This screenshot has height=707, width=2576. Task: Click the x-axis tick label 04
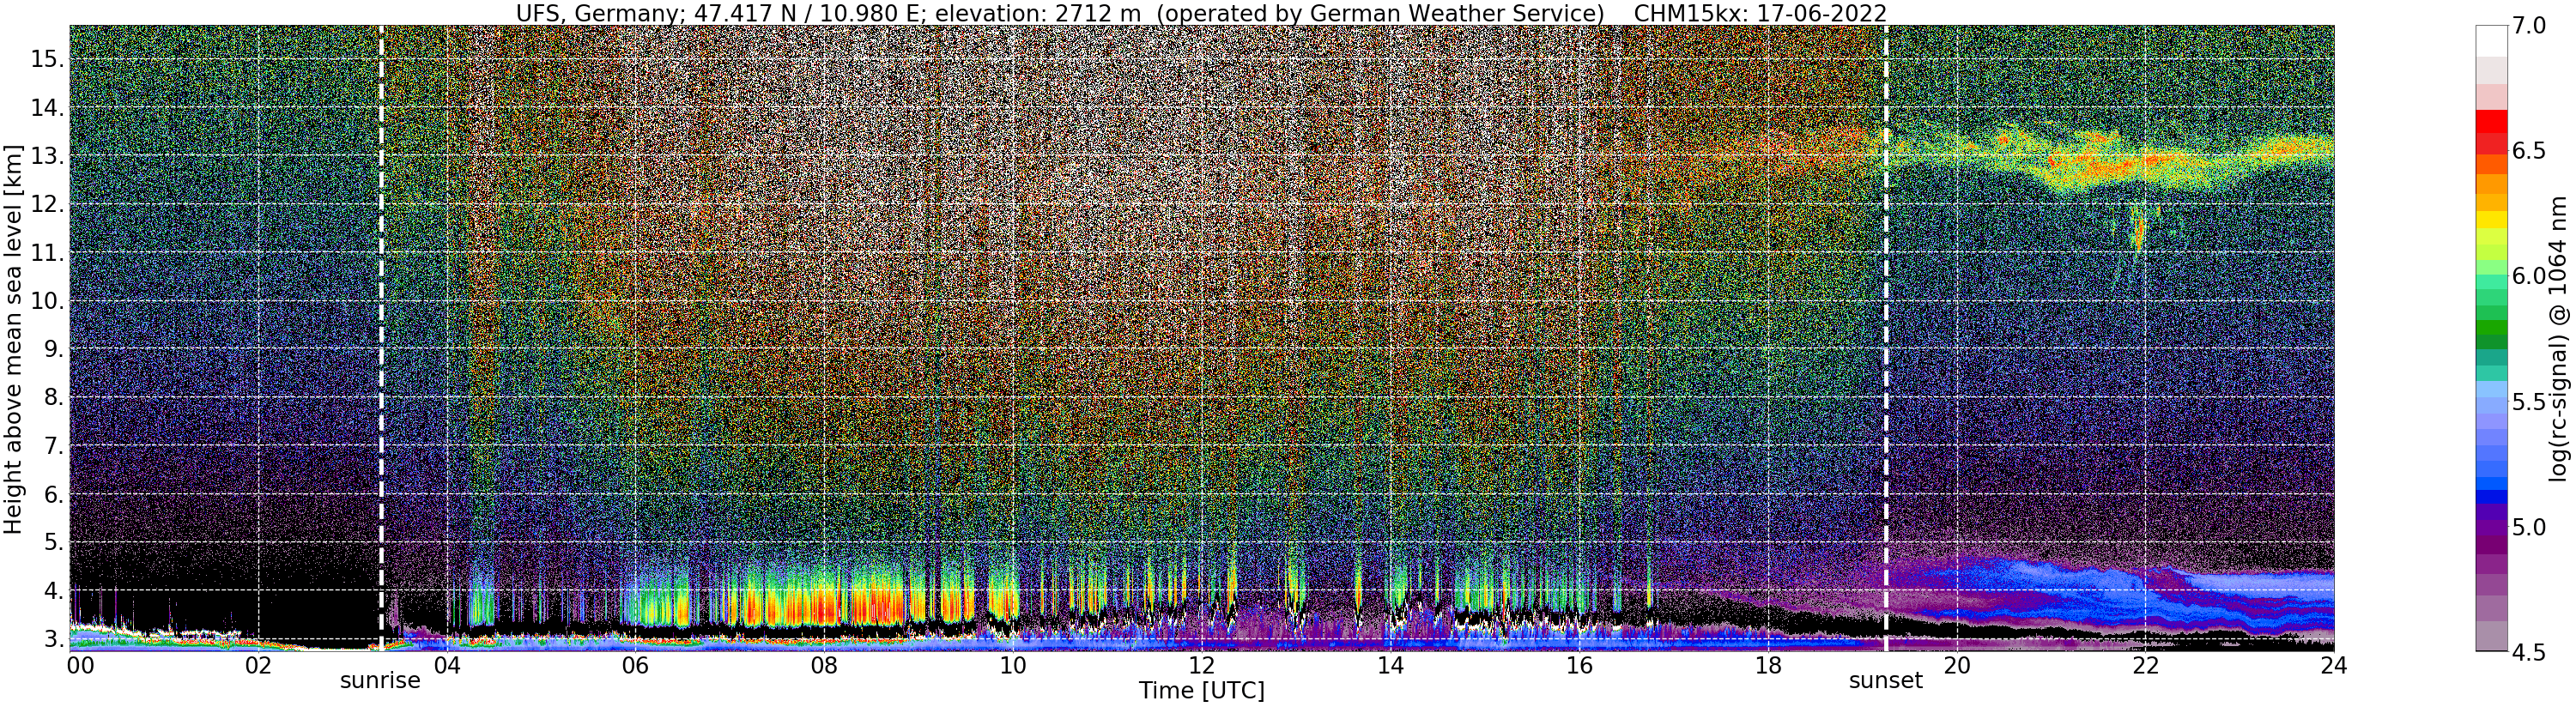pyautogui.click(x=447, y=667)
